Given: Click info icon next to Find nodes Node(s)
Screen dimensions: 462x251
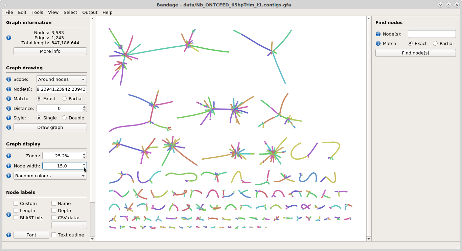Looking at the screenshot, I should [x=378, y=34].
